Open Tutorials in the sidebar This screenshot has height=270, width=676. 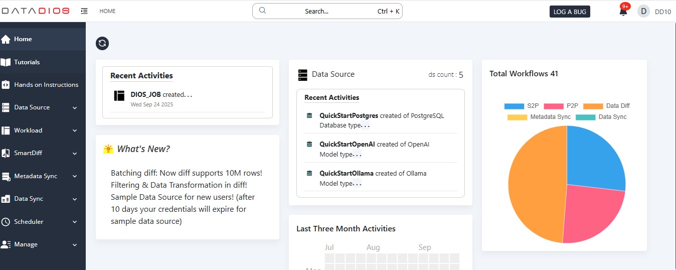point(43,62)
